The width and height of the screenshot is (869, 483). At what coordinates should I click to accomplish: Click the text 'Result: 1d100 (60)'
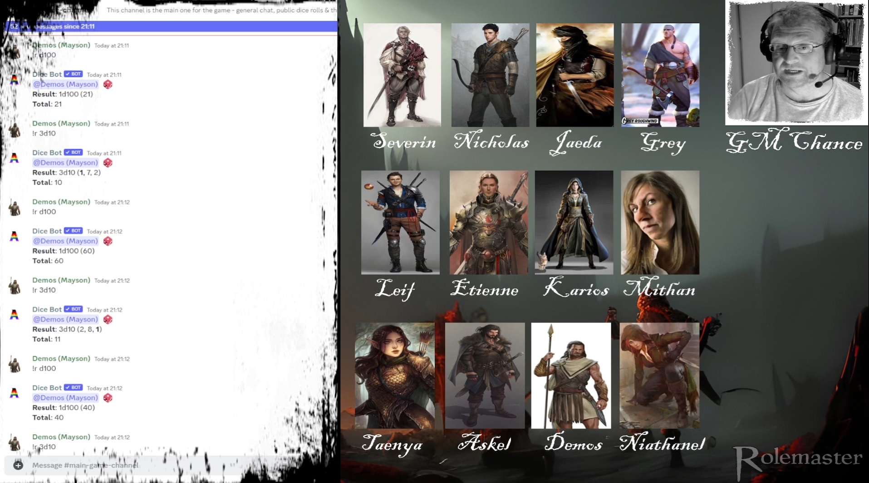[x=64, y=251]
